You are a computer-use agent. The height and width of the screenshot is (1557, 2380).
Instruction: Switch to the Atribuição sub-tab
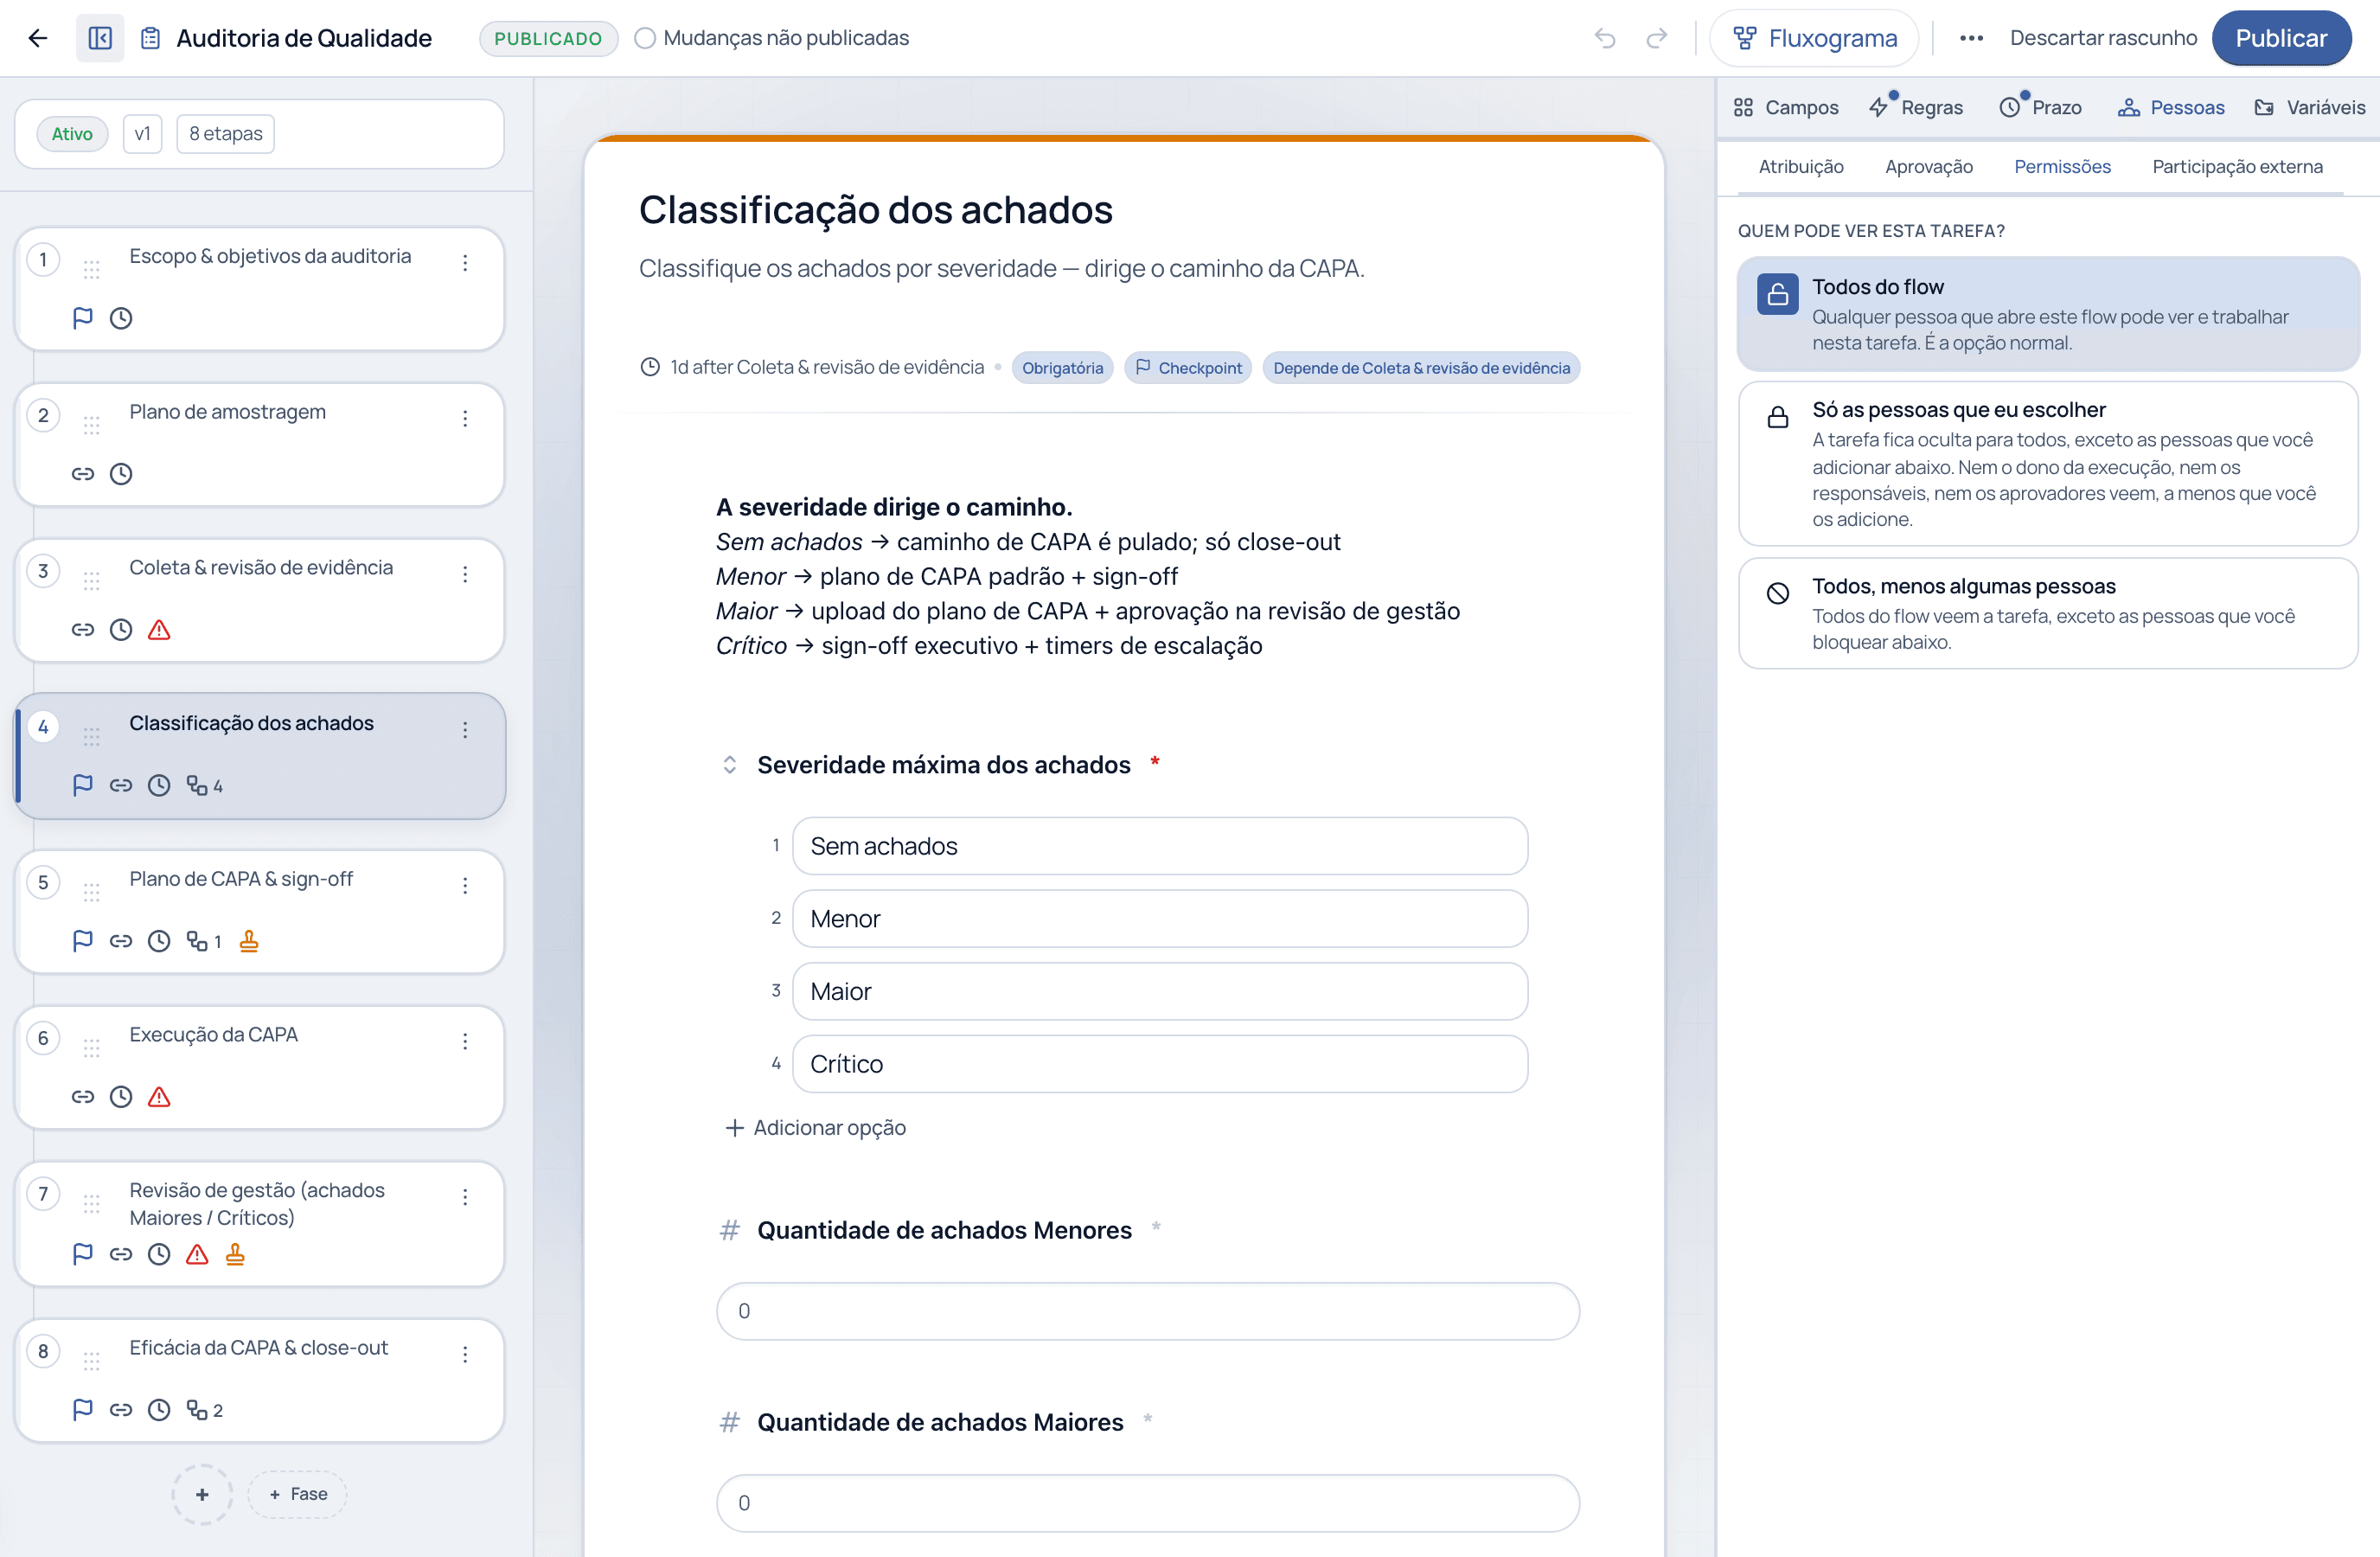[1801, 167]
